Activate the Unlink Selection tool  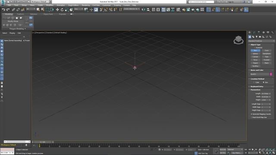(18, 9)
